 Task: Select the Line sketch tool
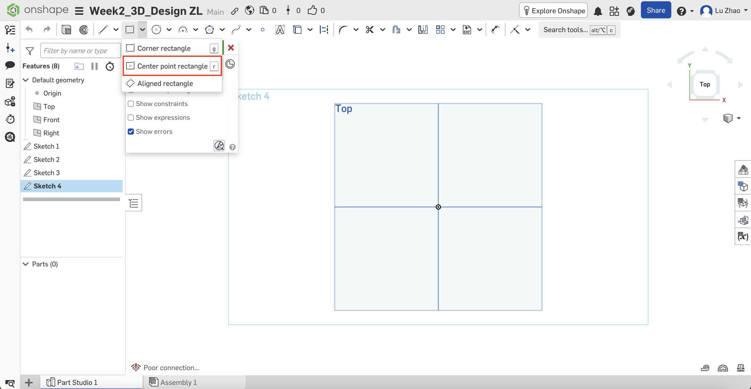pos(103,30)
